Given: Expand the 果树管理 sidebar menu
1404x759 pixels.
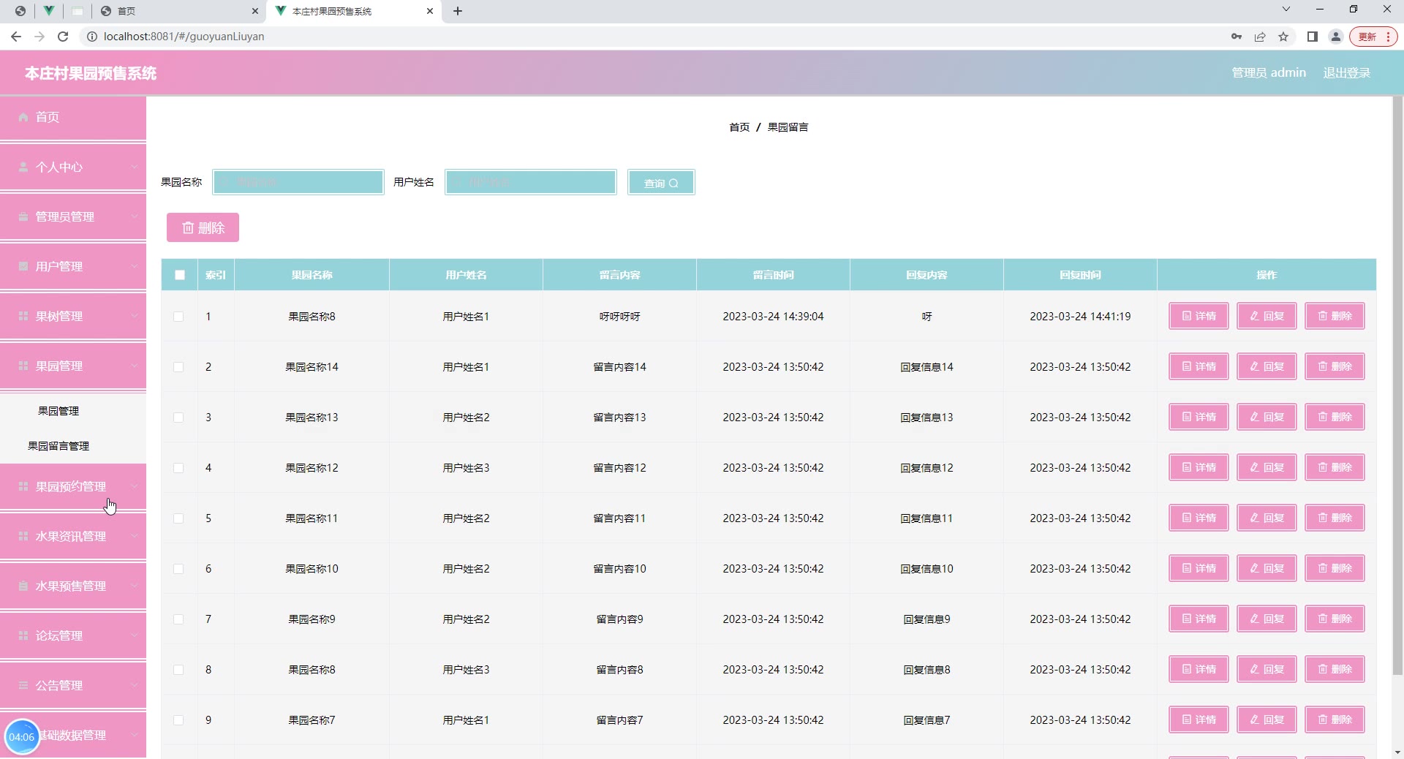Looking at the screenshot, I should pos(73,316).
